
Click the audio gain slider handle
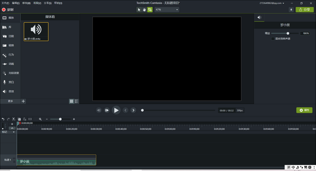288,33
